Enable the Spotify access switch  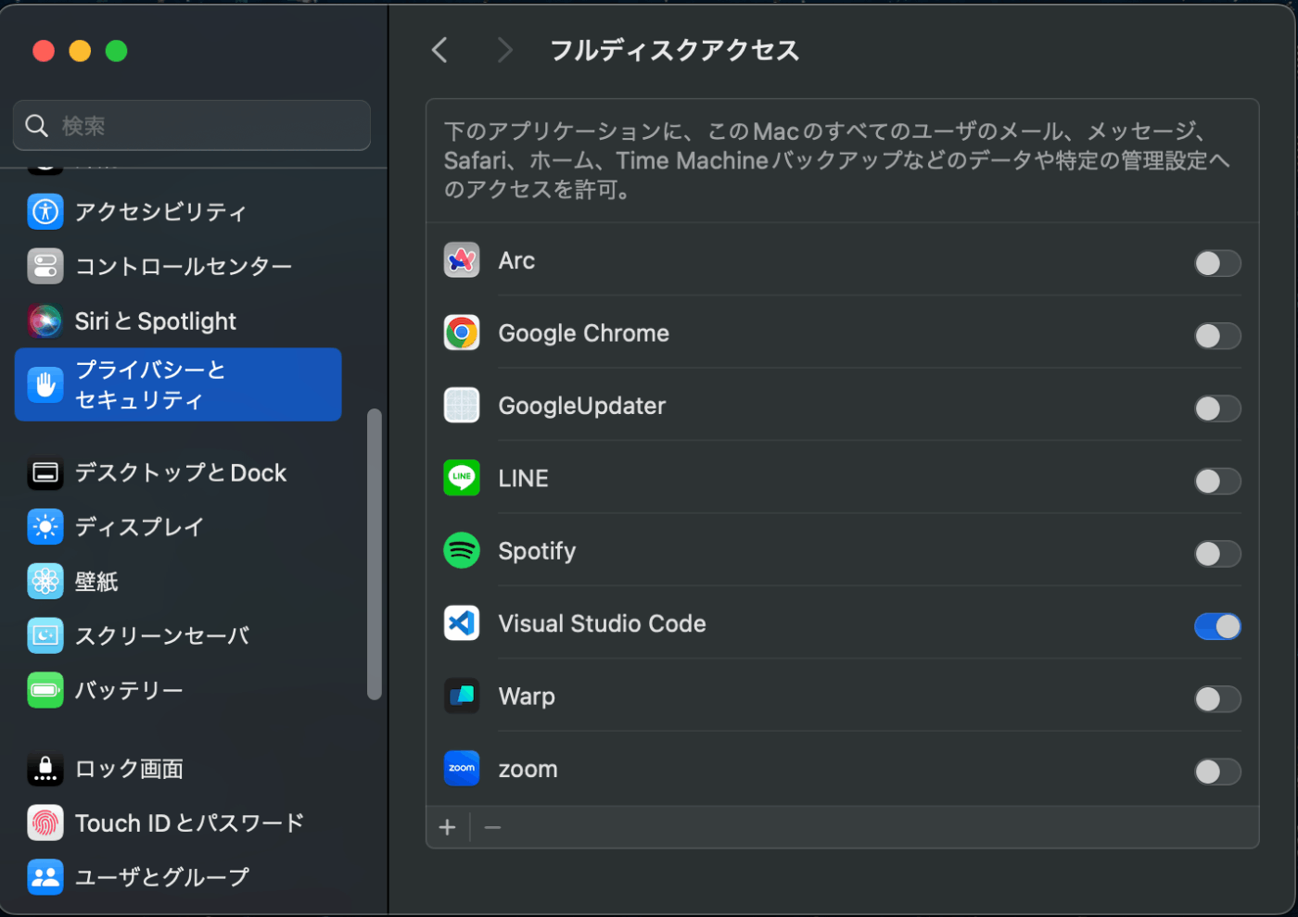click(1217, 554)
